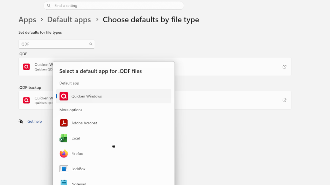Viewport: 330px width, 185px height.
Task: Click the '.QDF-backup' extension label
Action: tap(30, 87)
